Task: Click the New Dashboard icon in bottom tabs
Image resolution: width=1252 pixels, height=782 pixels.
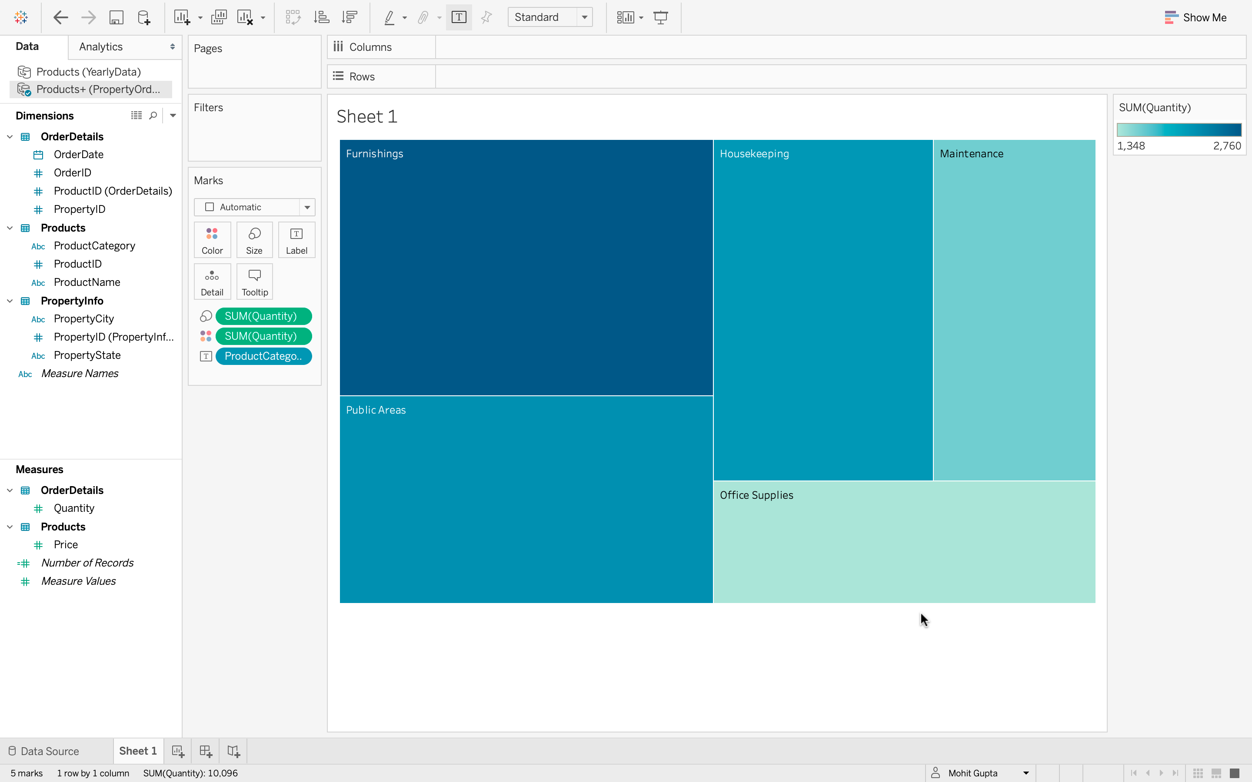Action: [205, 751]
